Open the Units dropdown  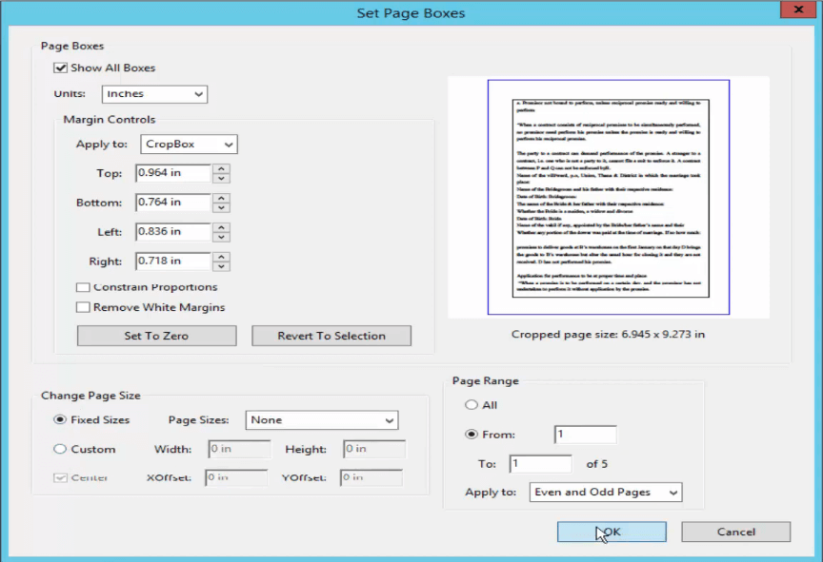154,94
